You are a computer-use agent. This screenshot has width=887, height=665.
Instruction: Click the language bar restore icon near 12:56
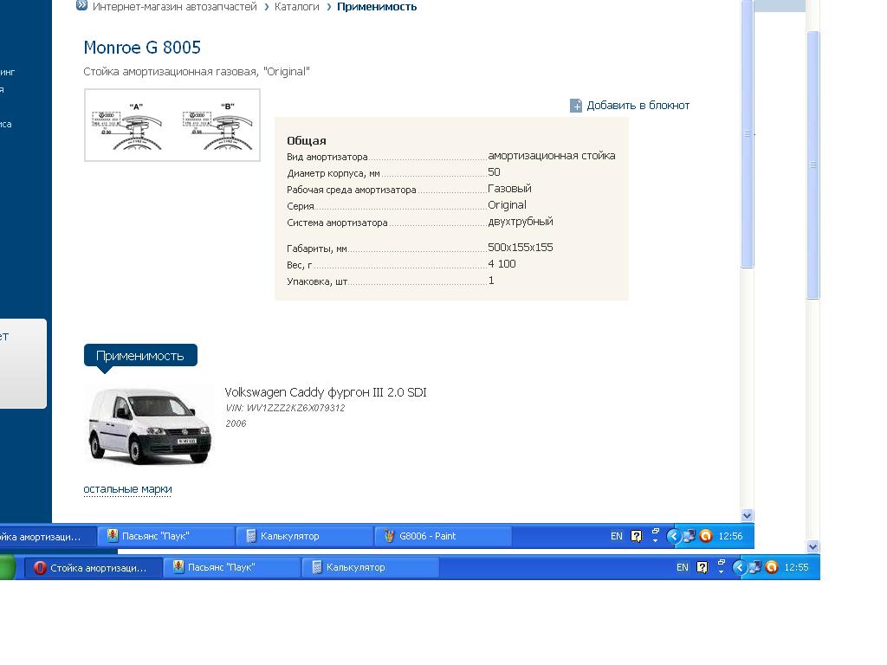(656, 532)
